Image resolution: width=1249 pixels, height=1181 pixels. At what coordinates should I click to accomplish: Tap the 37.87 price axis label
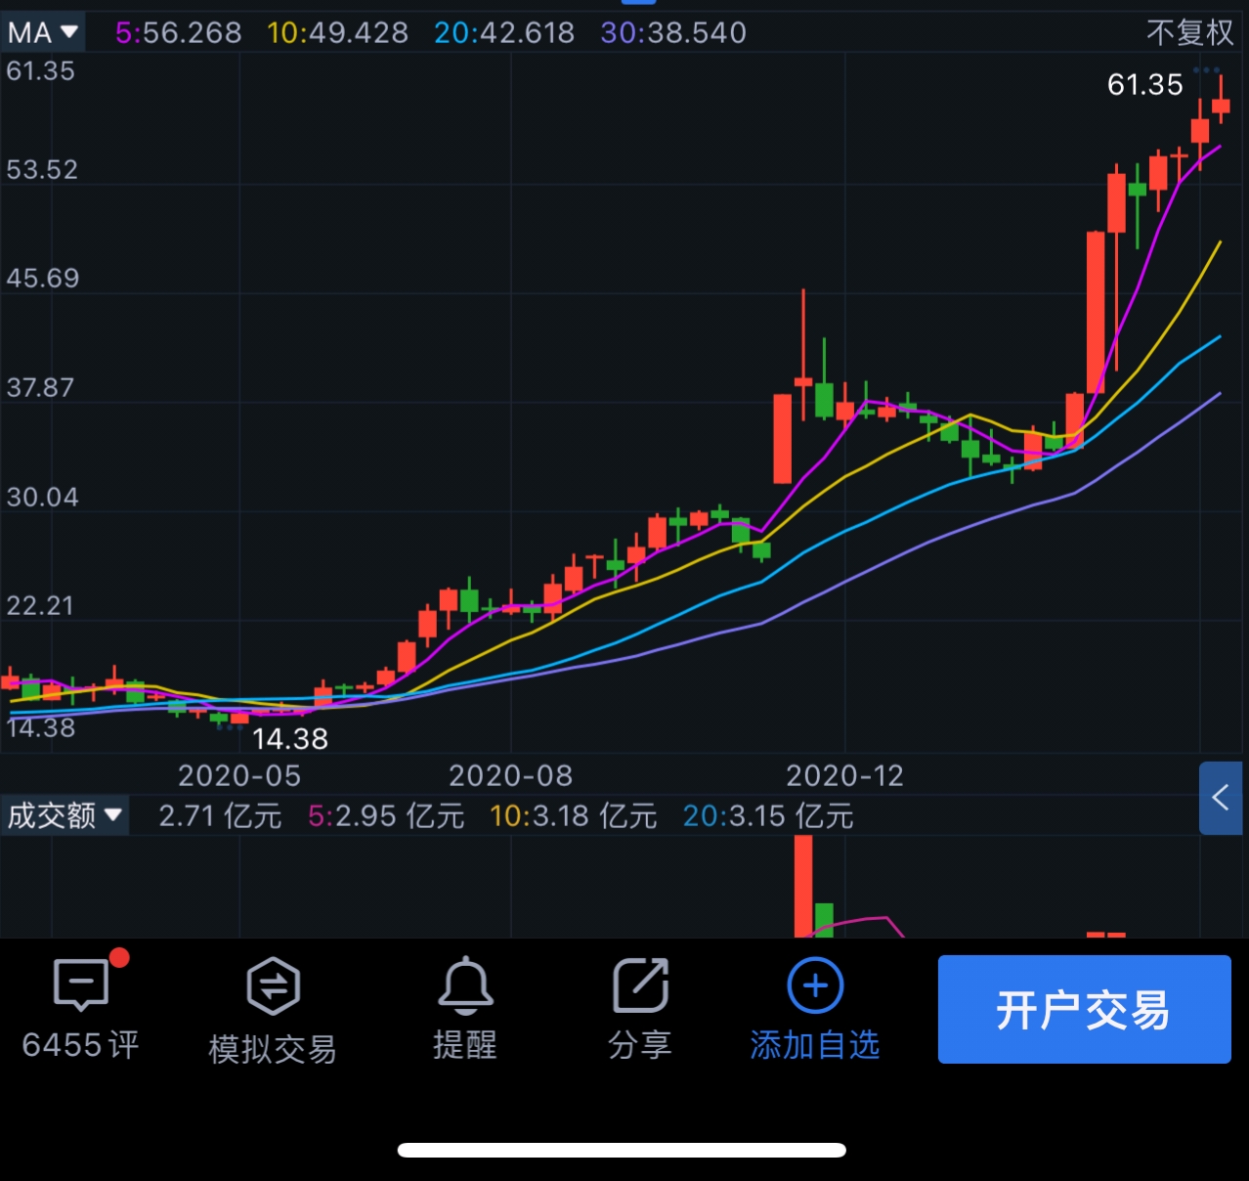(x=40, y=387)
